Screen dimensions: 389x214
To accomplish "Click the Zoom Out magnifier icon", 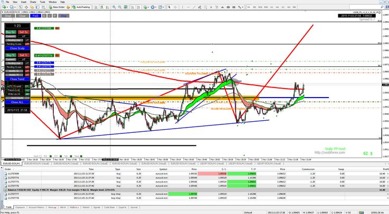I will pos(119,7).
